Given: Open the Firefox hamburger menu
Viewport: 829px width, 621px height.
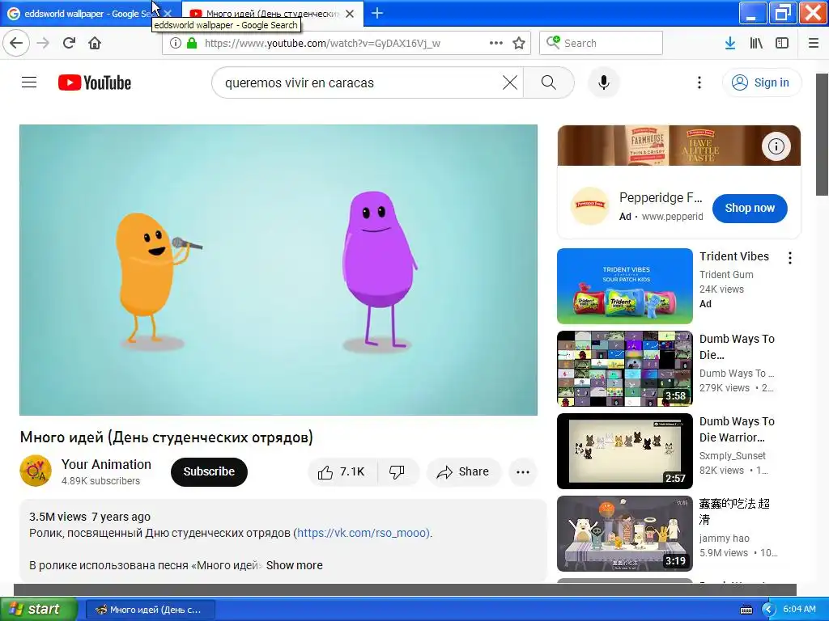Looking at the screenshot, I should pyautogui.click(x=814, y=43).
